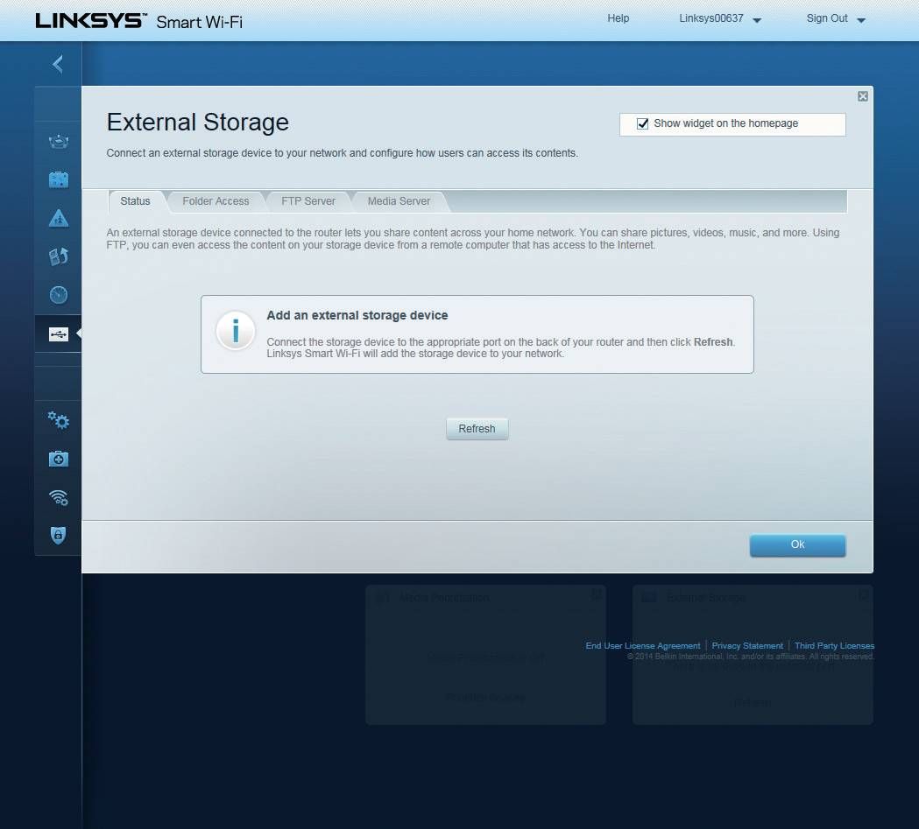Click the Refresh button
Image resolution: width=919 pixels, height=829 pixels.
click(x=477, y=429)
